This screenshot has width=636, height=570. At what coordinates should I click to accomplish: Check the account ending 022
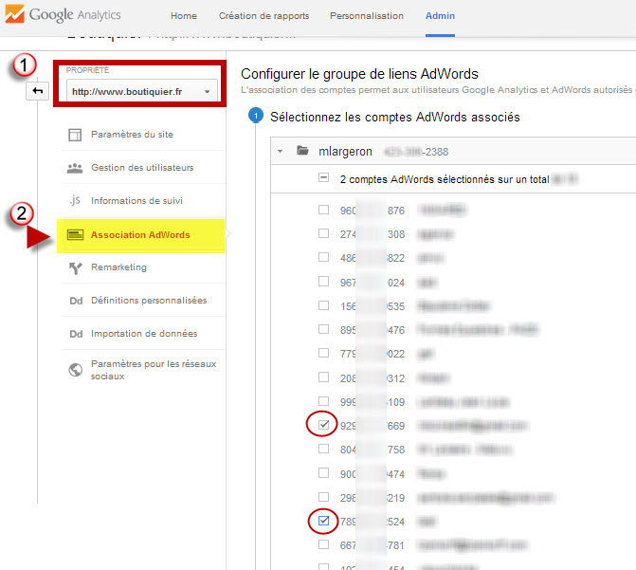(x=323, y=353)
